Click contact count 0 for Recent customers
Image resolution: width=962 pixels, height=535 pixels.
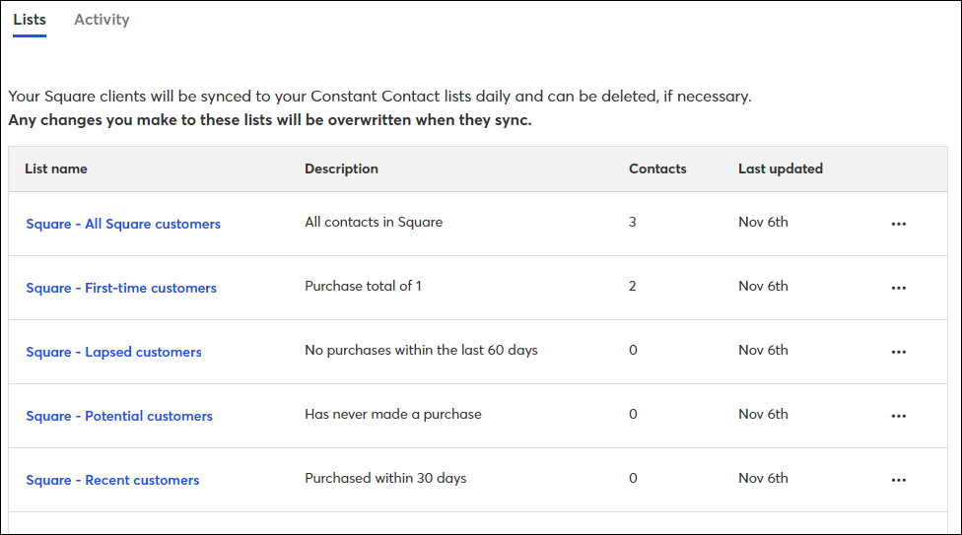pos(633,478)
